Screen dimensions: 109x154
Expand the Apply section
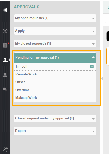(x=55, y=31)
